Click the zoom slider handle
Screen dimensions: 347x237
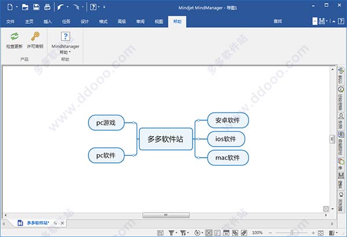(x=291, y=233)
